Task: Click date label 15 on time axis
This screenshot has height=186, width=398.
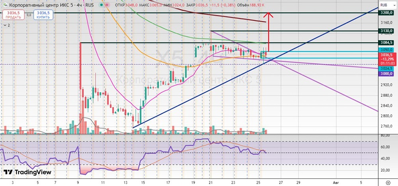Action: (x=143, y=182)
